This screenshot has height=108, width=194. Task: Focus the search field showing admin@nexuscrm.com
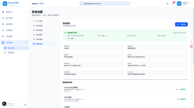105,4
